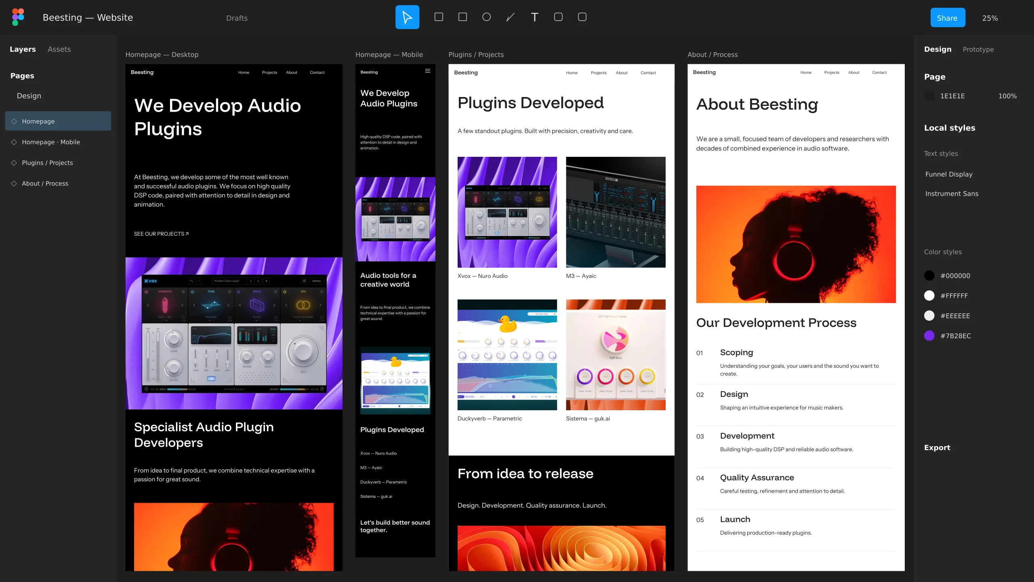The image size is (1034, 582).
Task: Open the Figma logo main menu
Action: pyautogui.click(x=18, y=17)
